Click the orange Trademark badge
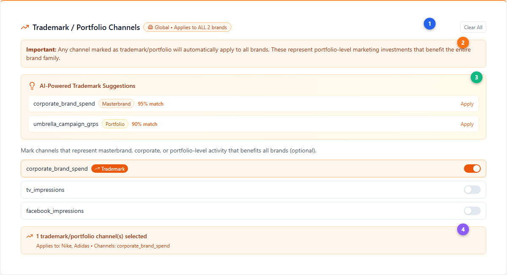507x275 pixels. coord(109,169)
